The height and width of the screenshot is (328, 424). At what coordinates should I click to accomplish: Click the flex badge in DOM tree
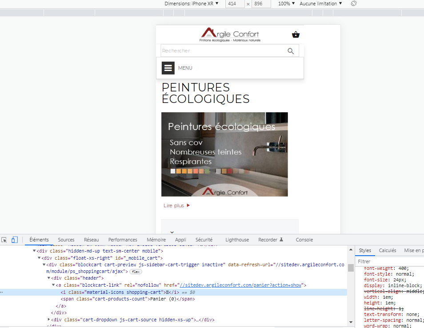coord(136,272)
